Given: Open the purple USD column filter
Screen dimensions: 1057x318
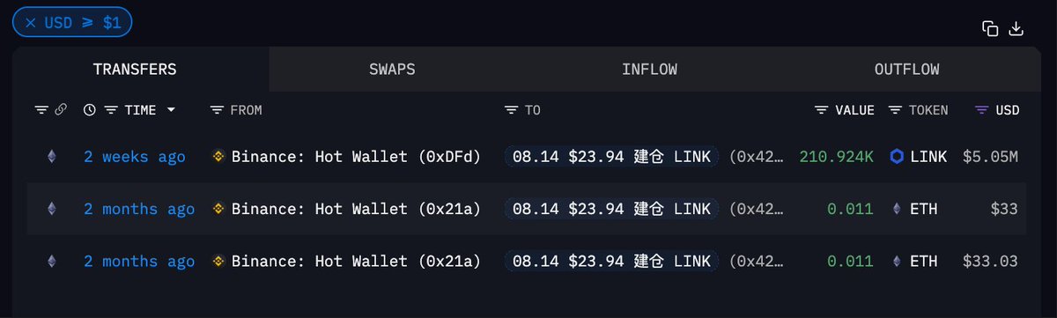Looking at the screenshot, I should point(982,110).
